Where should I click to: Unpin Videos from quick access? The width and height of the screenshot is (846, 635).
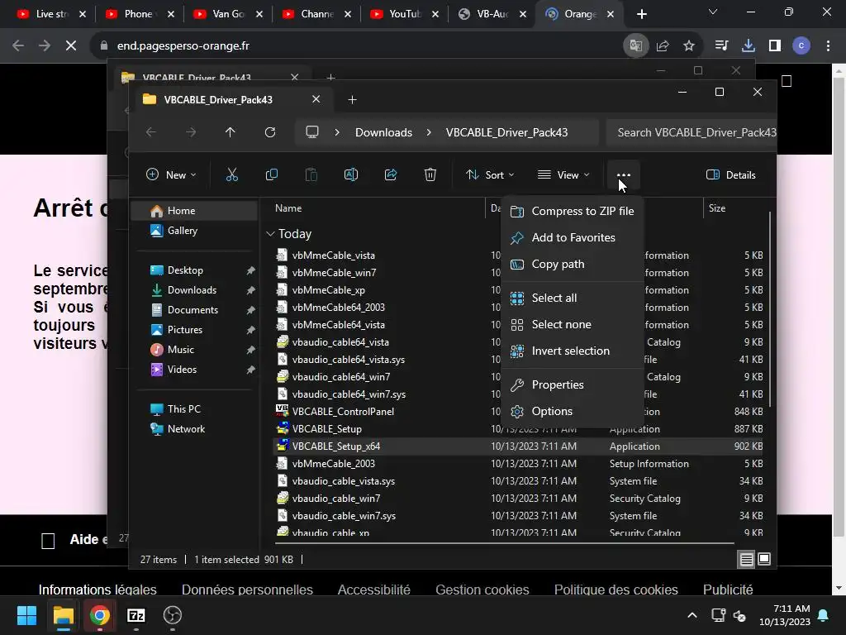tap(251, 370)
